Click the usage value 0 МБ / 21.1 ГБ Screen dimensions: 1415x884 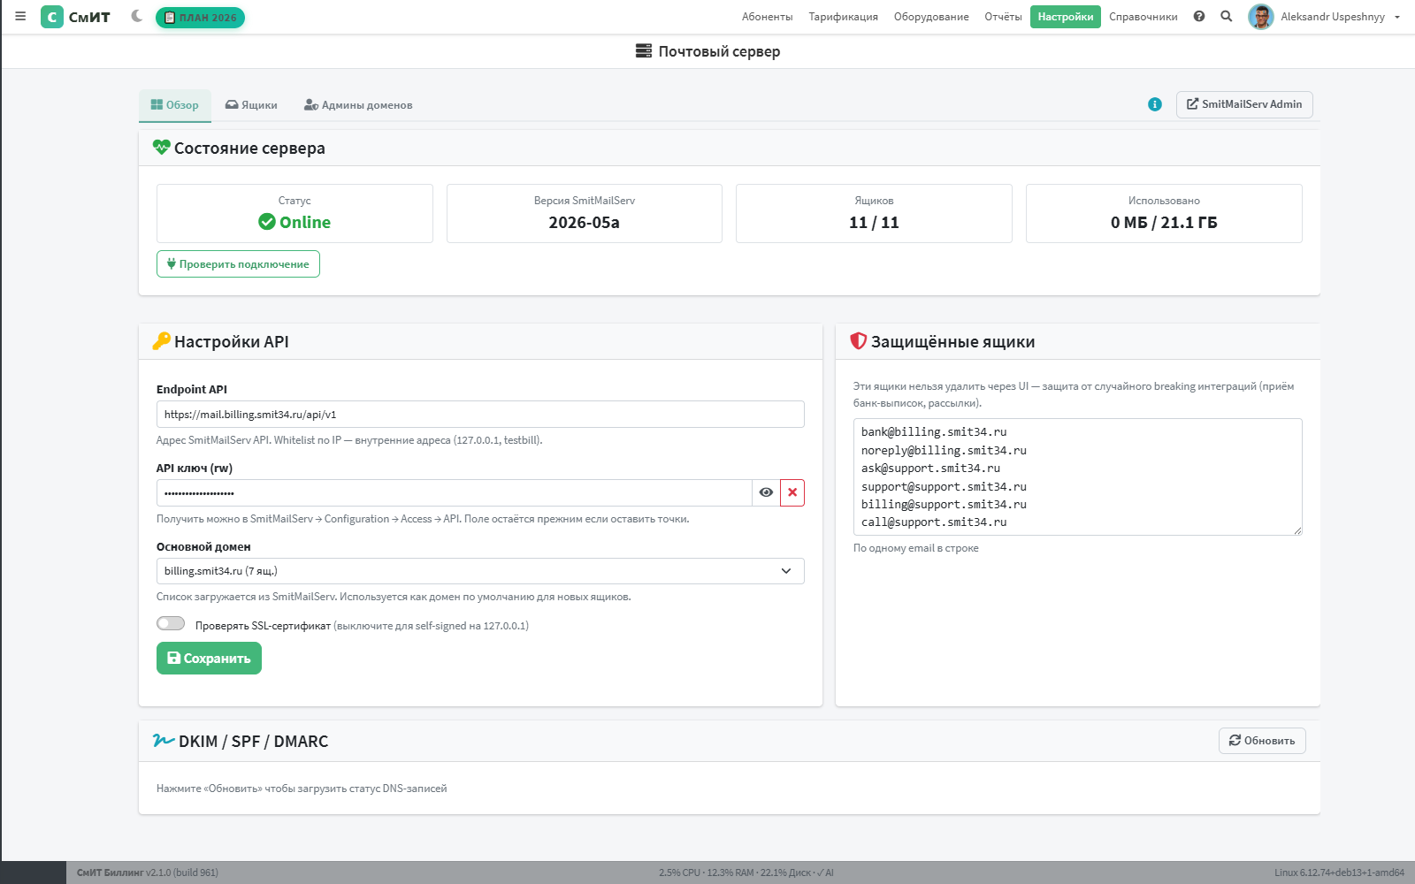(x=1164, y=223)
